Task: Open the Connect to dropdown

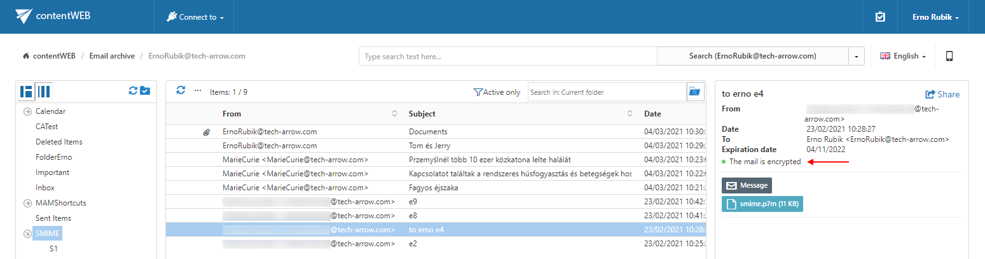Action: (195, 17)
